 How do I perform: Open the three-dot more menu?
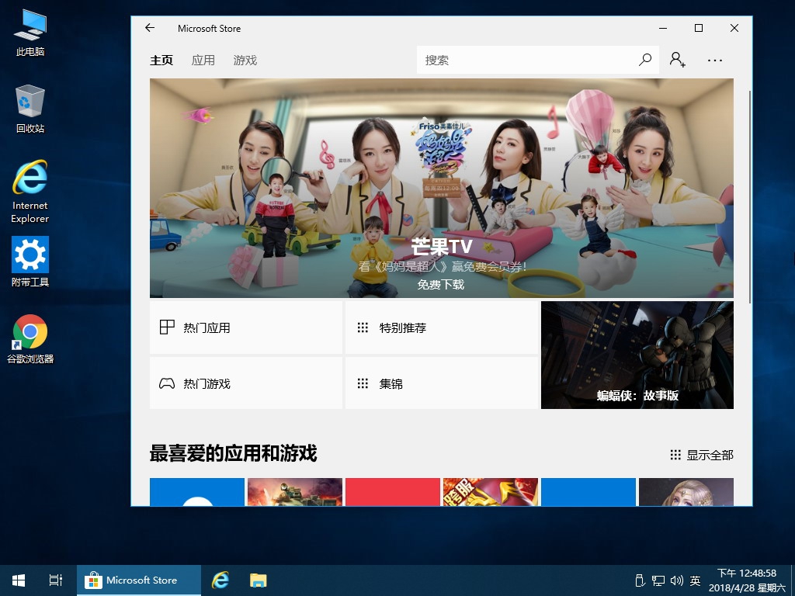[715, 61]
